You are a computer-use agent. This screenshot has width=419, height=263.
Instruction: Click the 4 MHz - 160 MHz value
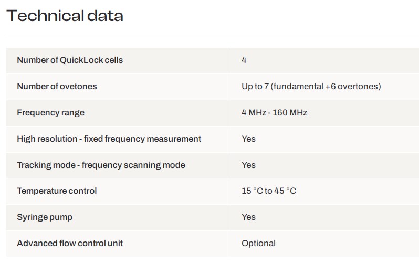(275, 112)
